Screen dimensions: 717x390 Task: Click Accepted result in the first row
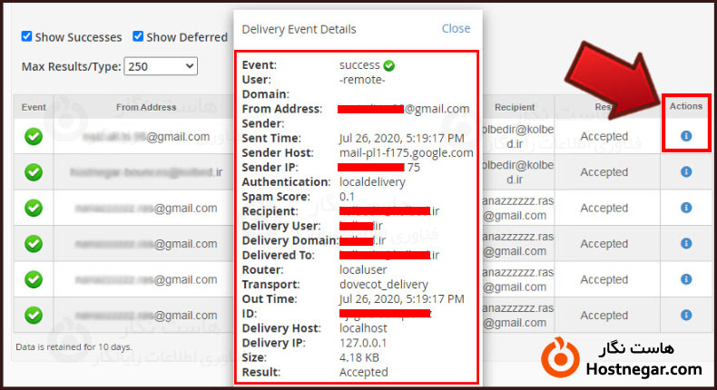click(x=604, y=136)
